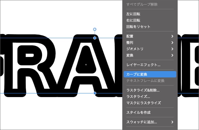Click the rotation handle above the selection

click(x=95, y=29)
